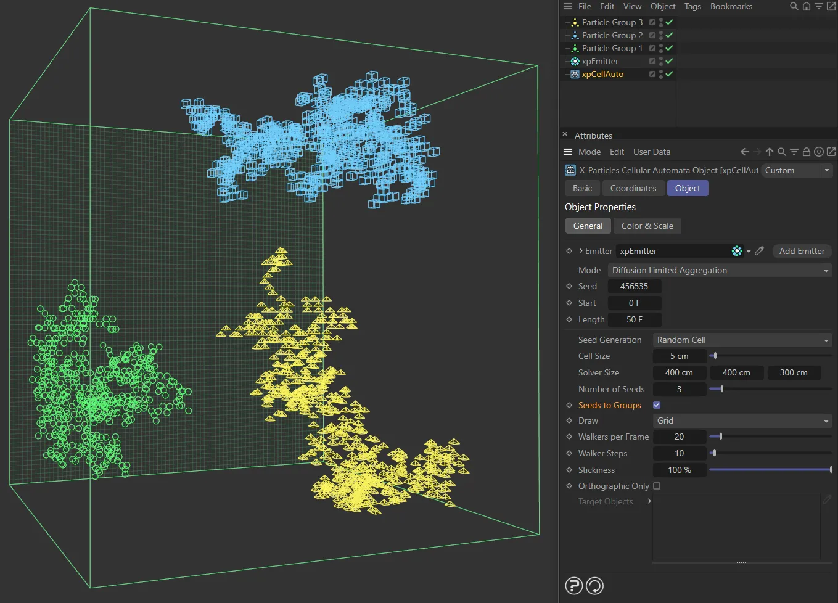Click the search icon in the Attributes panel

[x=782, y=151]
